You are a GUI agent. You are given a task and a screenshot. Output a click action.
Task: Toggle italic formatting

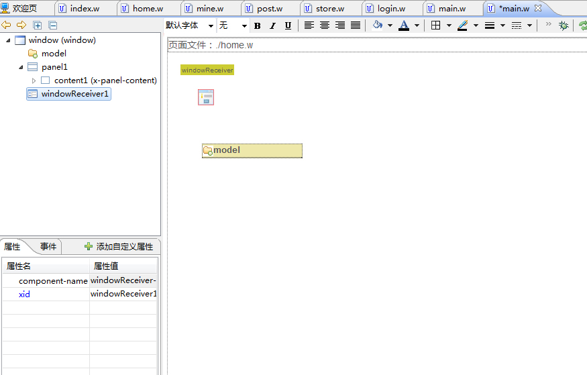tap(272, 25)
